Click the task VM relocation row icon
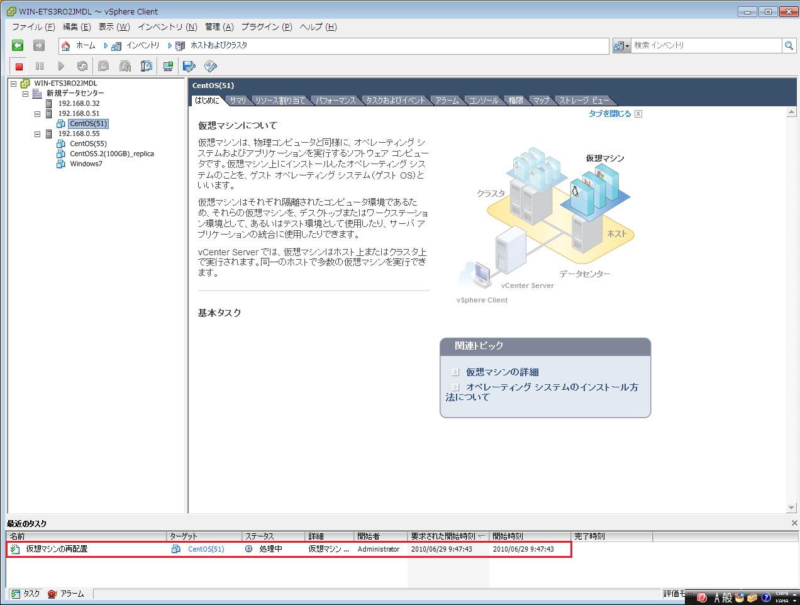 15,549
